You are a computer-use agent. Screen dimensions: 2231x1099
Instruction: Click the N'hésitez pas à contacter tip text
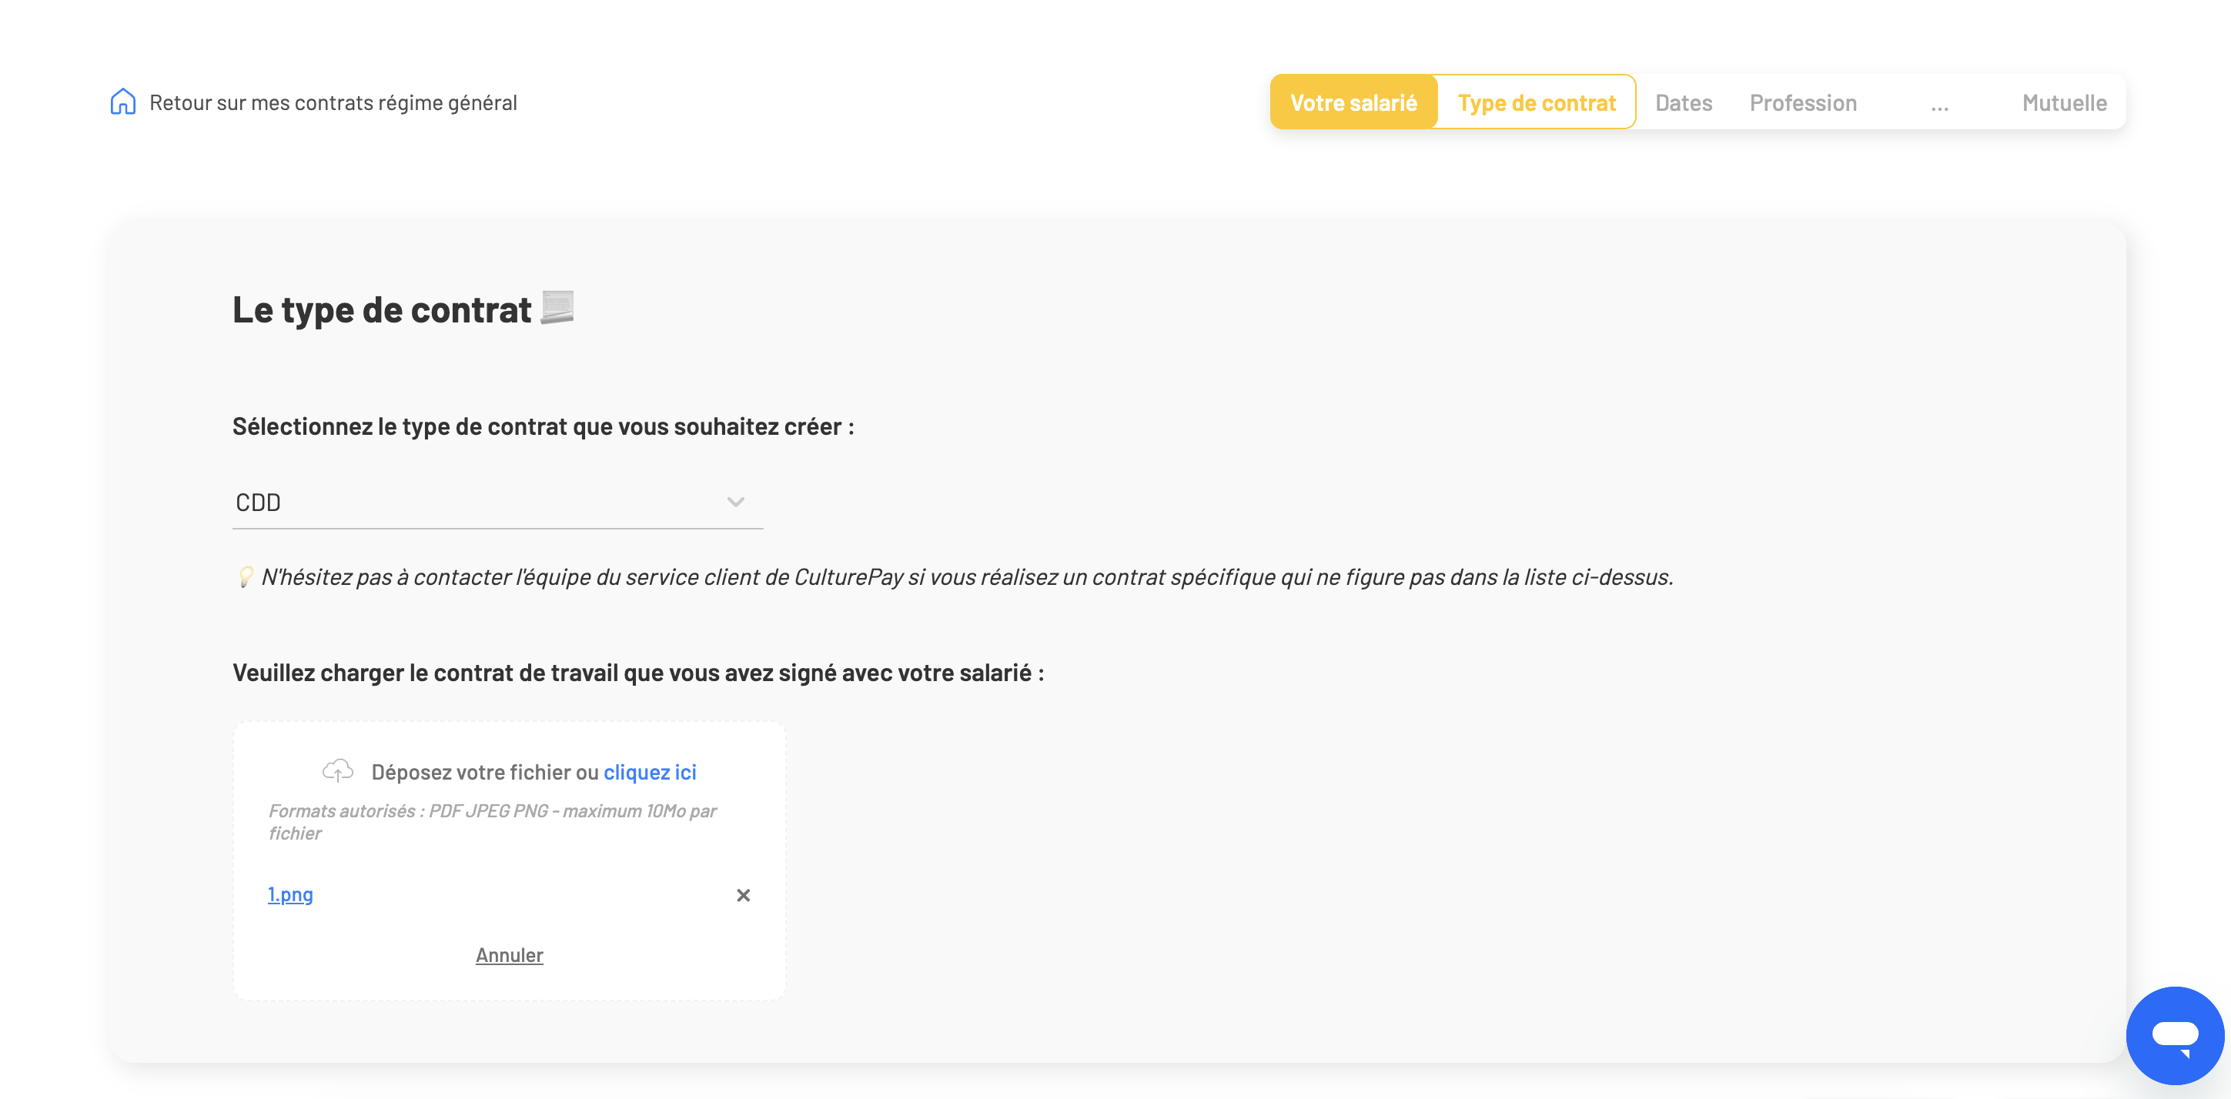point(968,576)
